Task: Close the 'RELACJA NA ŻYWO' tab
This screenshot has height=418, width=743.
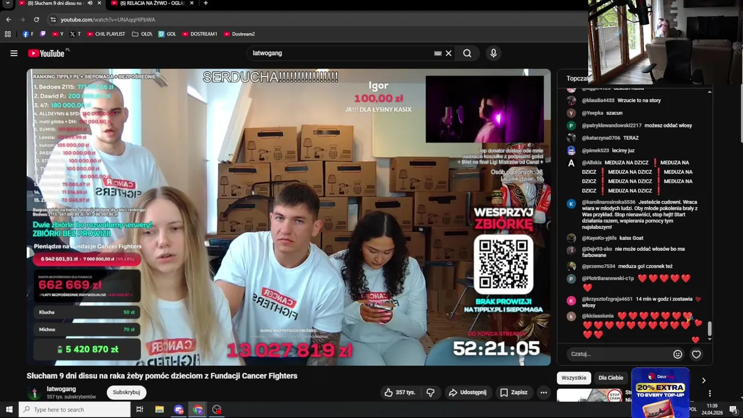Action: tap(190, 3)
